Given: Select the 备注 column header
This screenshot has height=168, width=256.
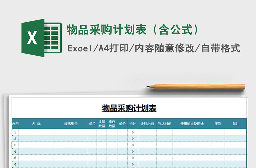Looking at the screenshot, I should pyautogui.click(x=236, y=124).
